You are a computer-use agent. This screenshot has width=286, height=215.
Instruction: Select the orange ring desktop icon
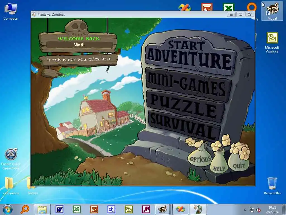point(252,7)
